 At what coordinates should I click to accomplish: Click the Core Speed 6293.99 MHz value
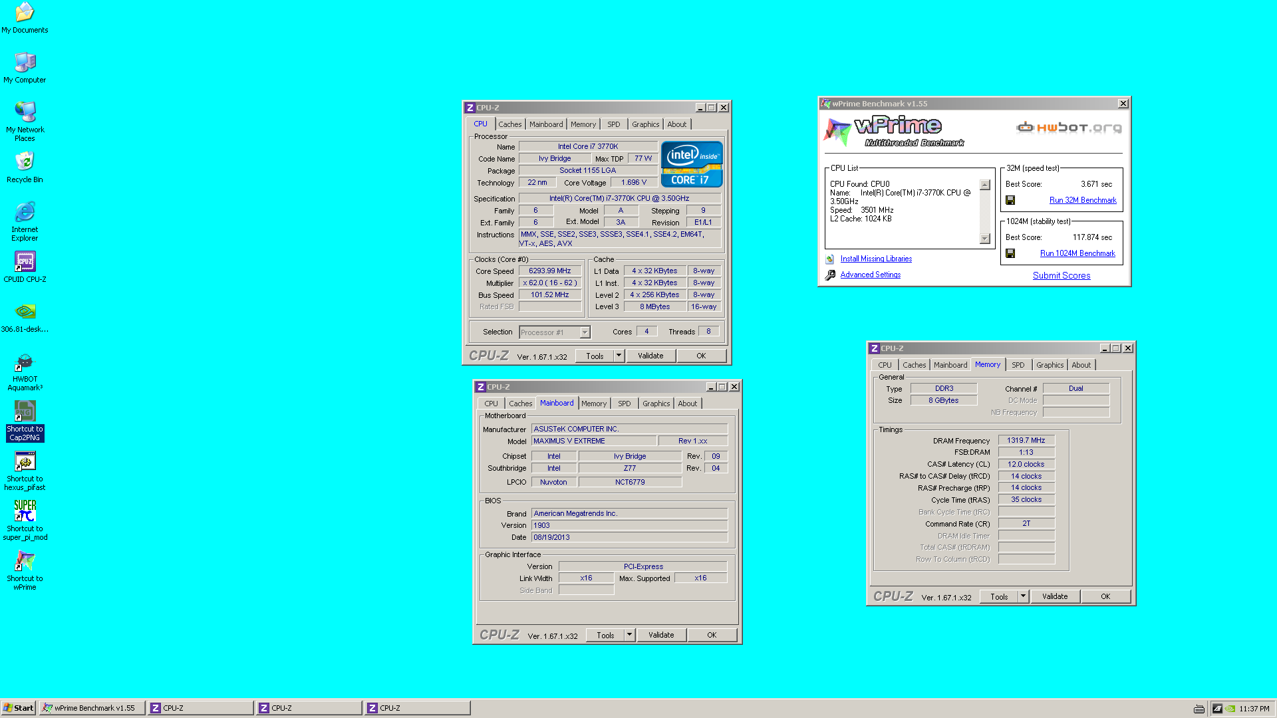coord(550,271)
